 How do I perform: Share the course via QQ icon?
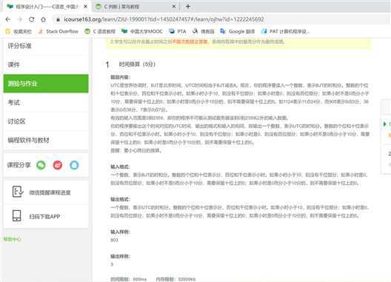click(74, 165)
